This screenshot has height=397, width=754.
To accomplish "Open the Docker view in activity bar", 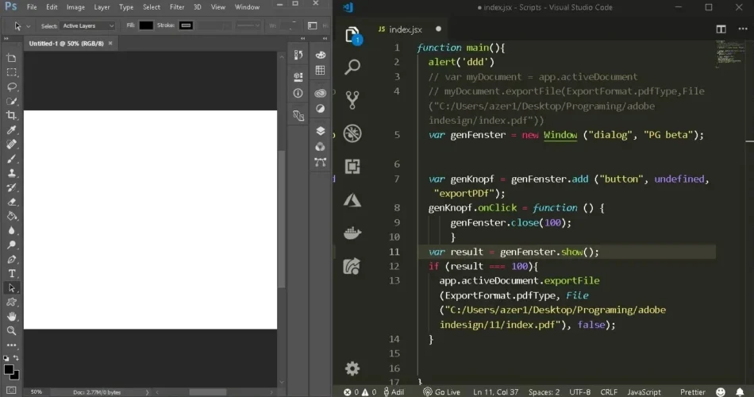I will tap(352, 233).
